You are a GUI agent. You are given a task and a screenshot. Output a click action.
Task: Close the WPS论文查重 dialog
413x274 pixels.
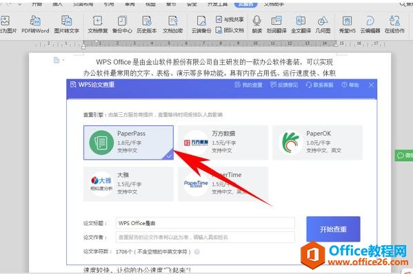coord(371,85)
